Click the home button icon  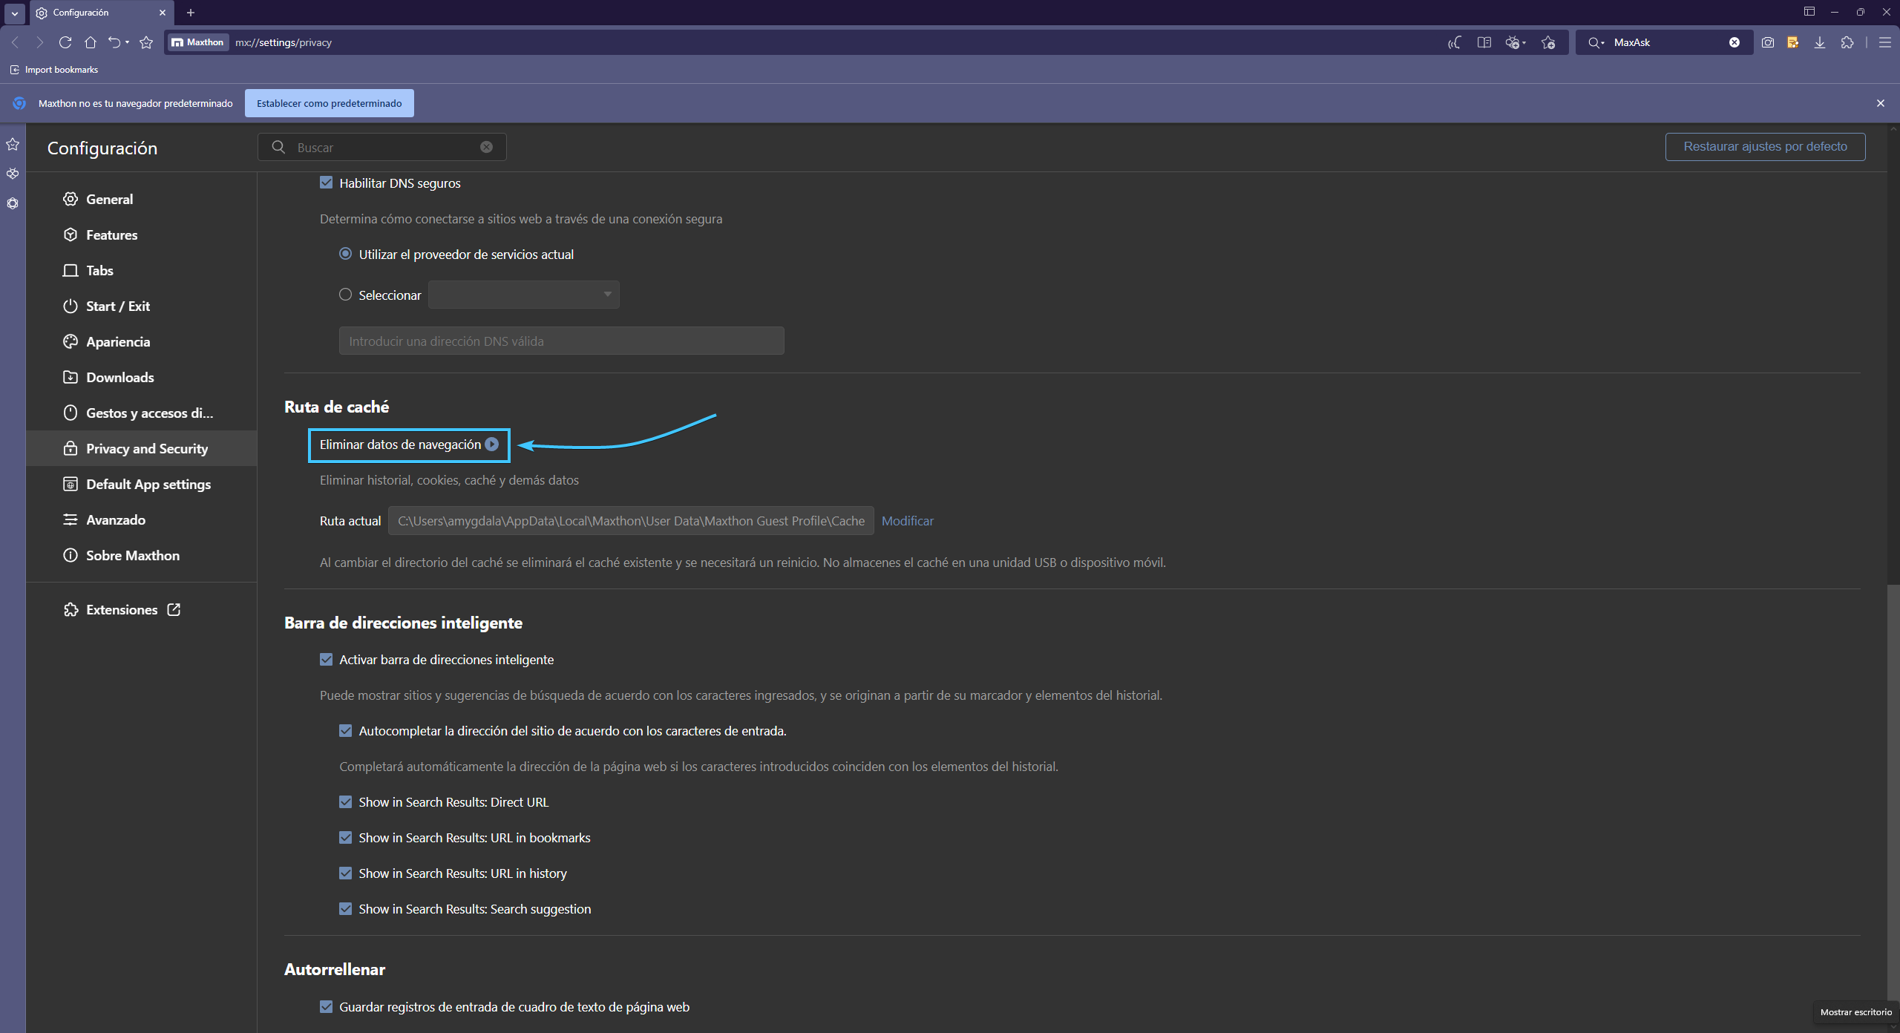[91, 42]
